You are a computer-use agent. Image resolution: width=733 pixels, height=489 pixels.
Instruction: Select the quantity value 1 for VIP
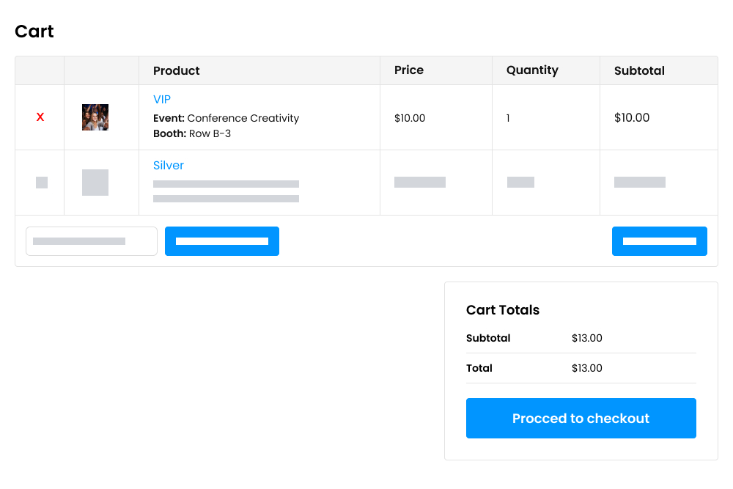click(508, 118)
